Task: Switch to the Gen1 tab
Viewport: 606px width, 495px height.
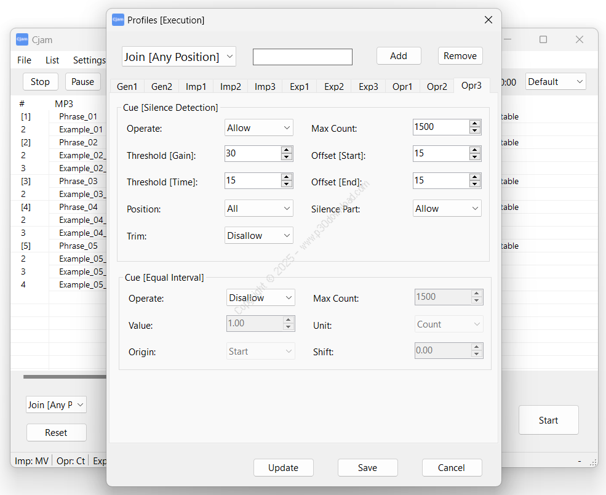Action: click(x=127, y=87)
